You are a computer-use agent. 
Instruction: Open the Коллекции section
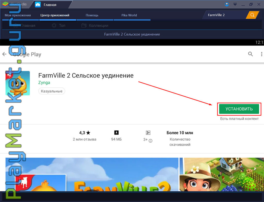click(x=95, y=26)
